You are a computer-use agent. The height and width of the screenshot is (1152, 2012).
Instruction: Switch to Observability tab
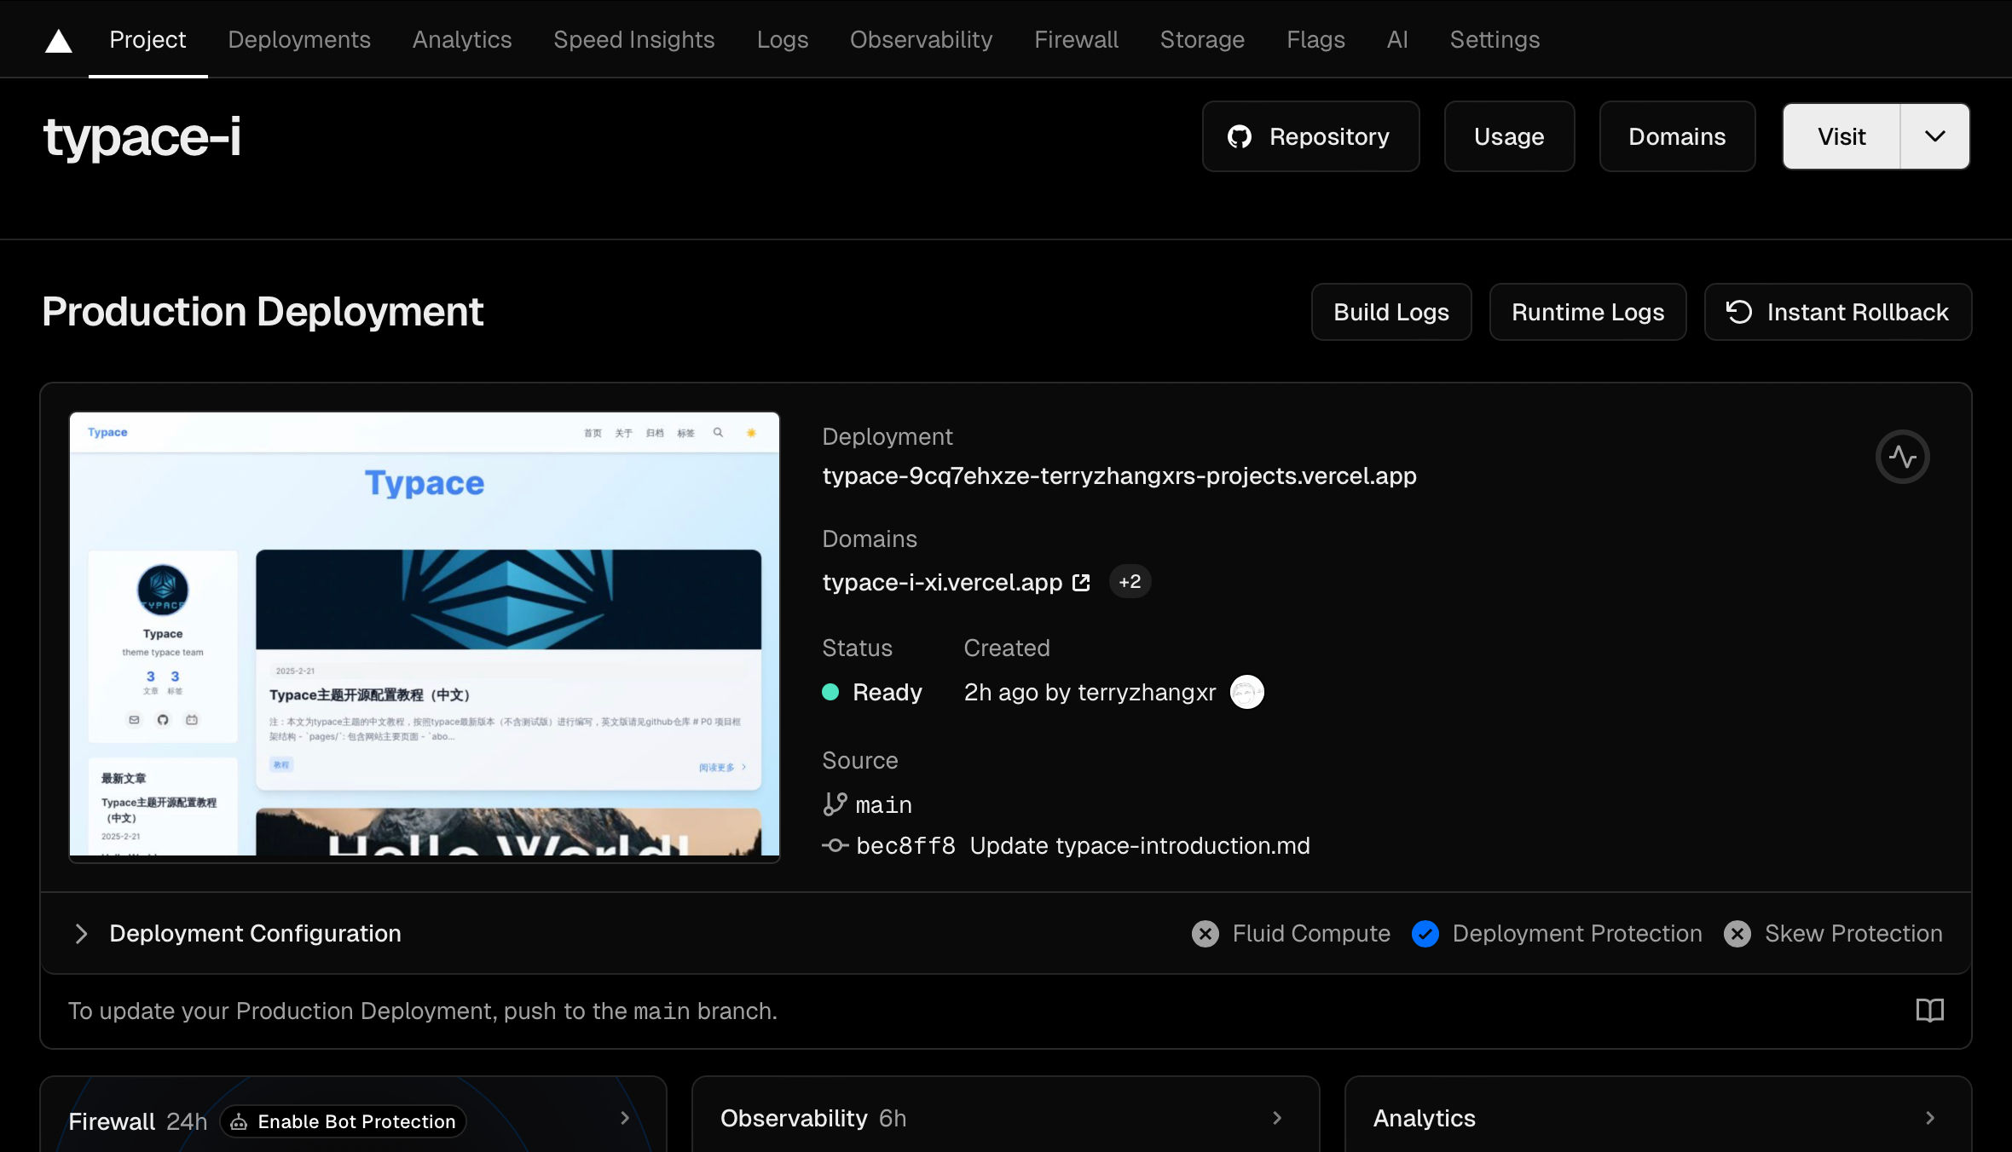tap(922, 39)
